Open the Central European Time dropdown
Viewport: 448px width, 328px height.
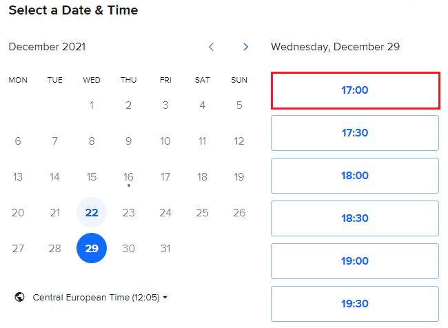100,298
